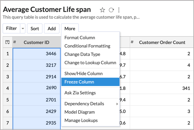This screenshot has width=194, height=130.
Task: Click the refresh icon beside title
Action: (111, 10)
